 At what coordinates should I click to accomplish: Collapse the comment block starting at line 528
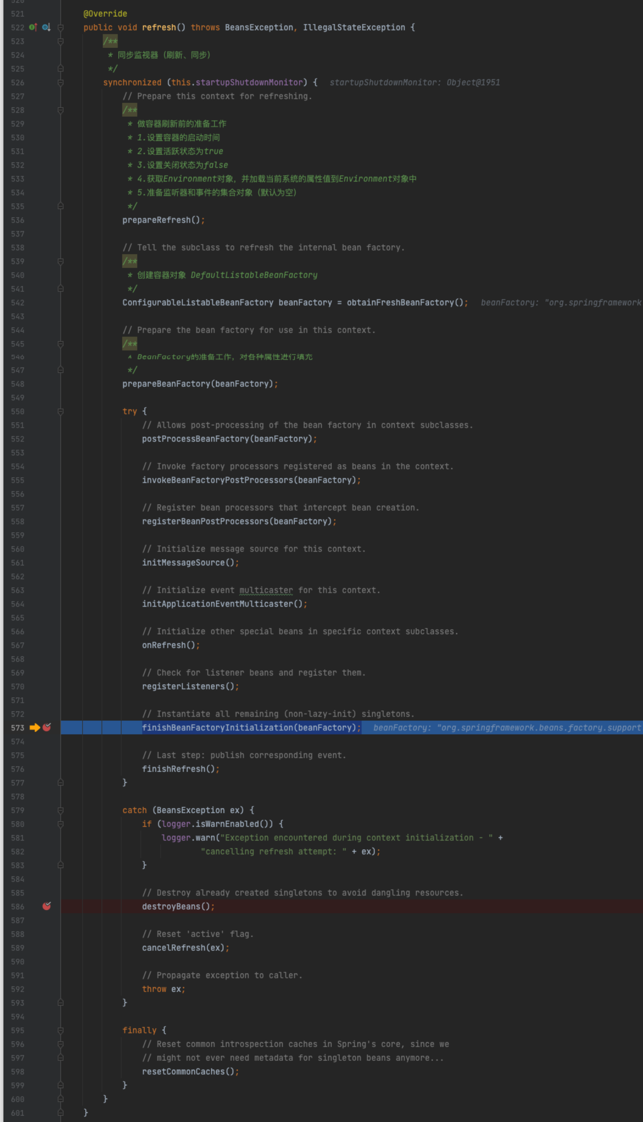pos(61,110)
